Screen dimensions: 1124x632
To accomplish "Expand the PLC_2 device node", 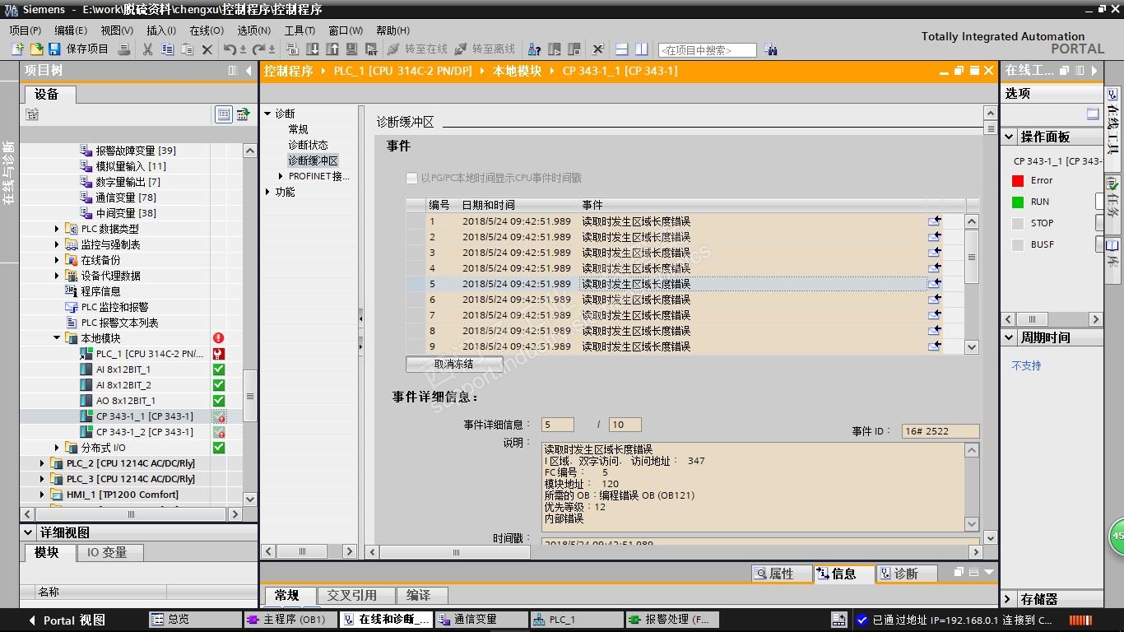I will [x=42, y=463].
